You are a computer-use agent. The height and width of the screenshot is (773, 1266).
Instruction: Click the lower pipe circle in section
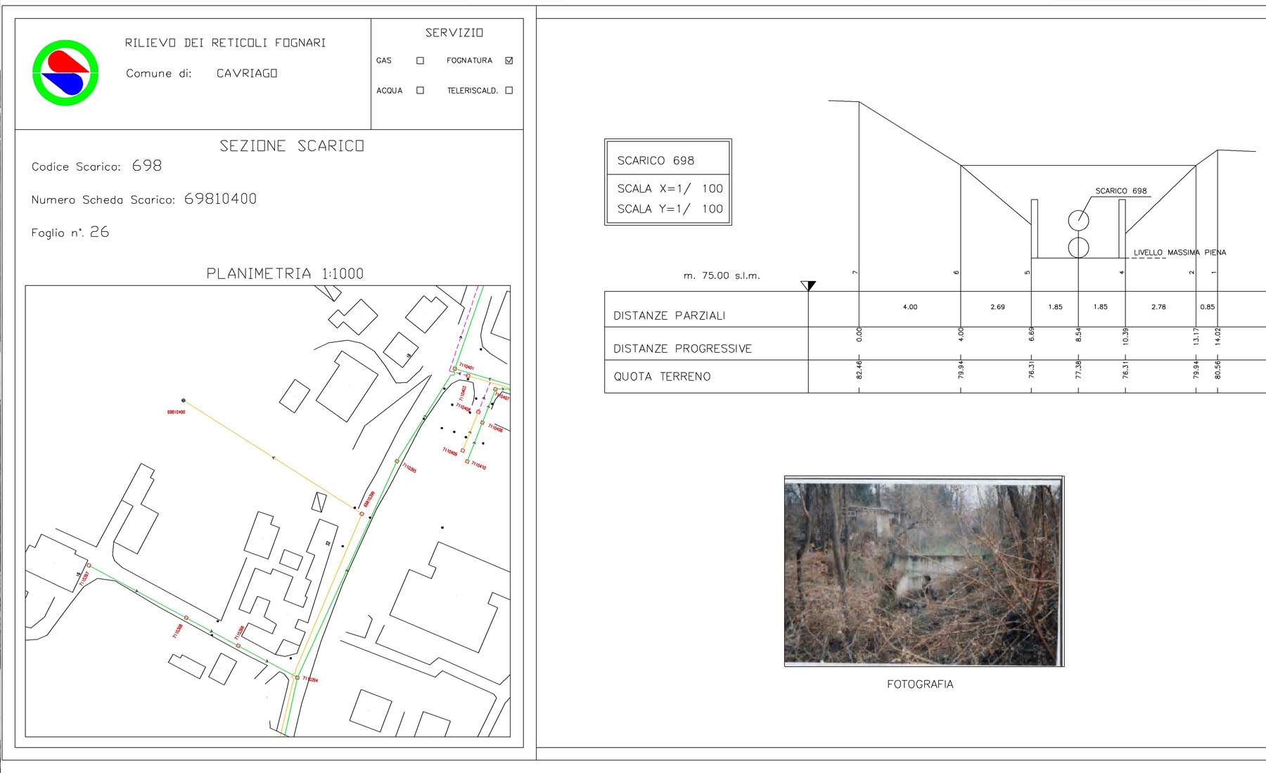pyautogui.click(x=1078, y=247)
